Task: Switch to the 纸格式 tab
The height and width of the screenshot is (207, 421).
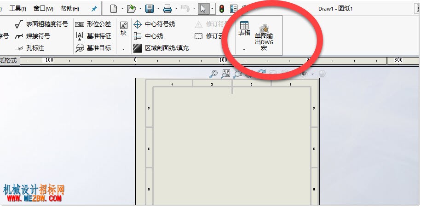Action: coord(8,61)
